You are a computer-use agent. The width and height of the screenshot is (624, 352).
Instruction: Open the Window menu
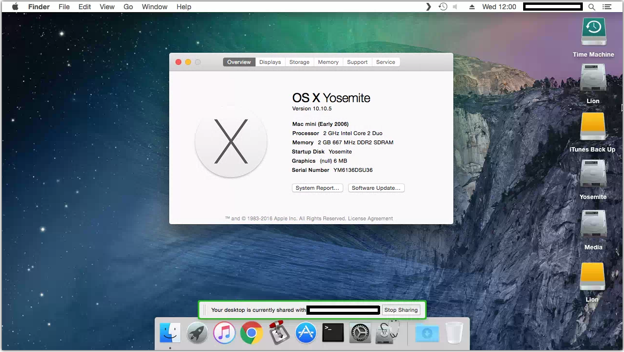155,7
